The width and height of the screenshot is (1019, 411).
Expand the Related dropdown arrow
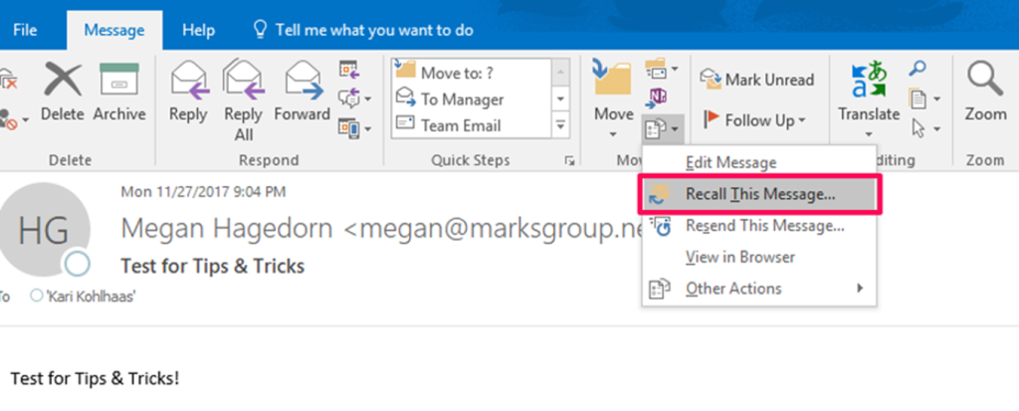936,100
